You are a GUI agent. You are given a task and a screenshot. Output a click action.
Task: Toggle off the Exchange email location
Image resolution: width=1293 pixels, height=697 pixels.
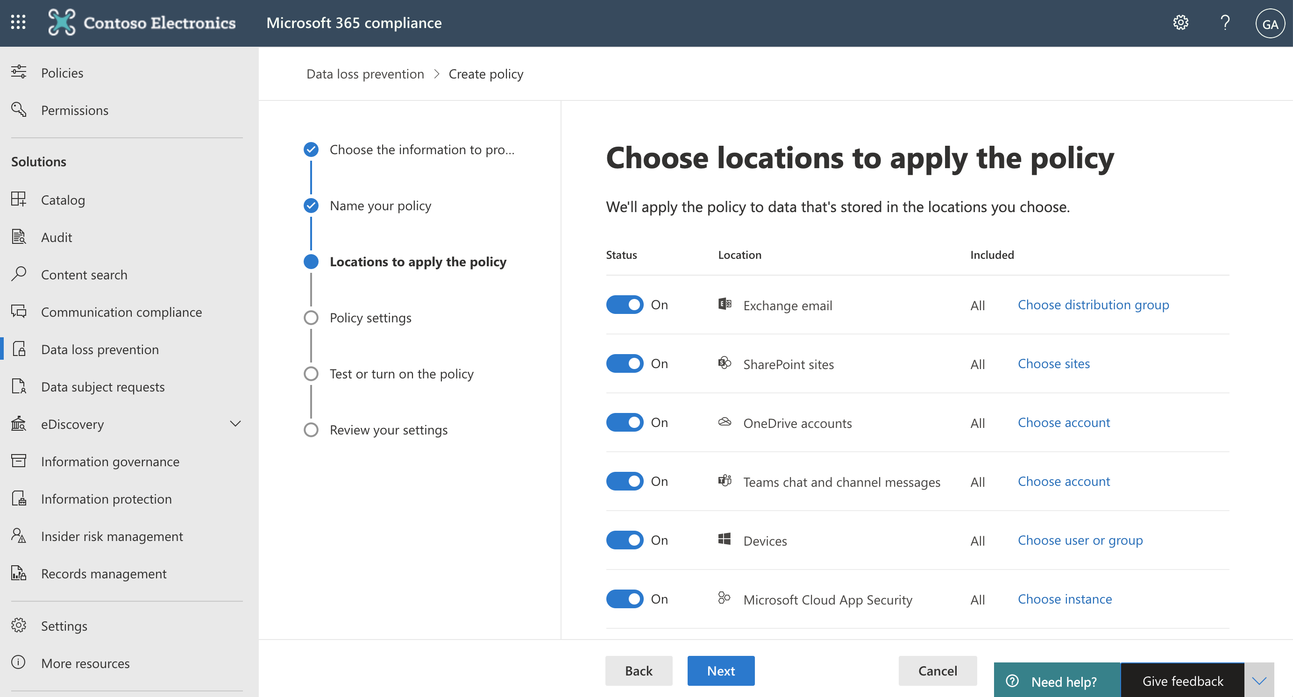[x=624, y=304]
